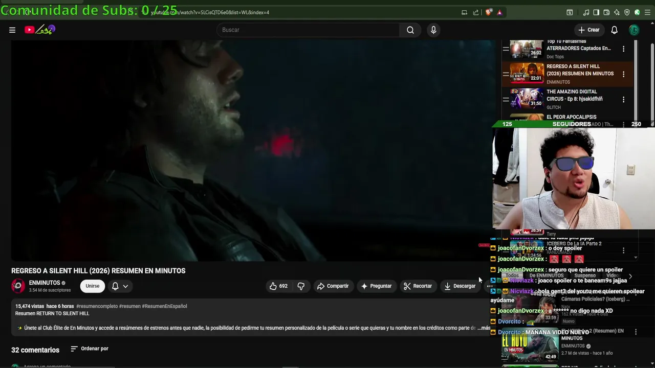This screenshot has height=368, width=655.
Task: Open the Ordenar por sort dropdown
Action: point(90,349)
